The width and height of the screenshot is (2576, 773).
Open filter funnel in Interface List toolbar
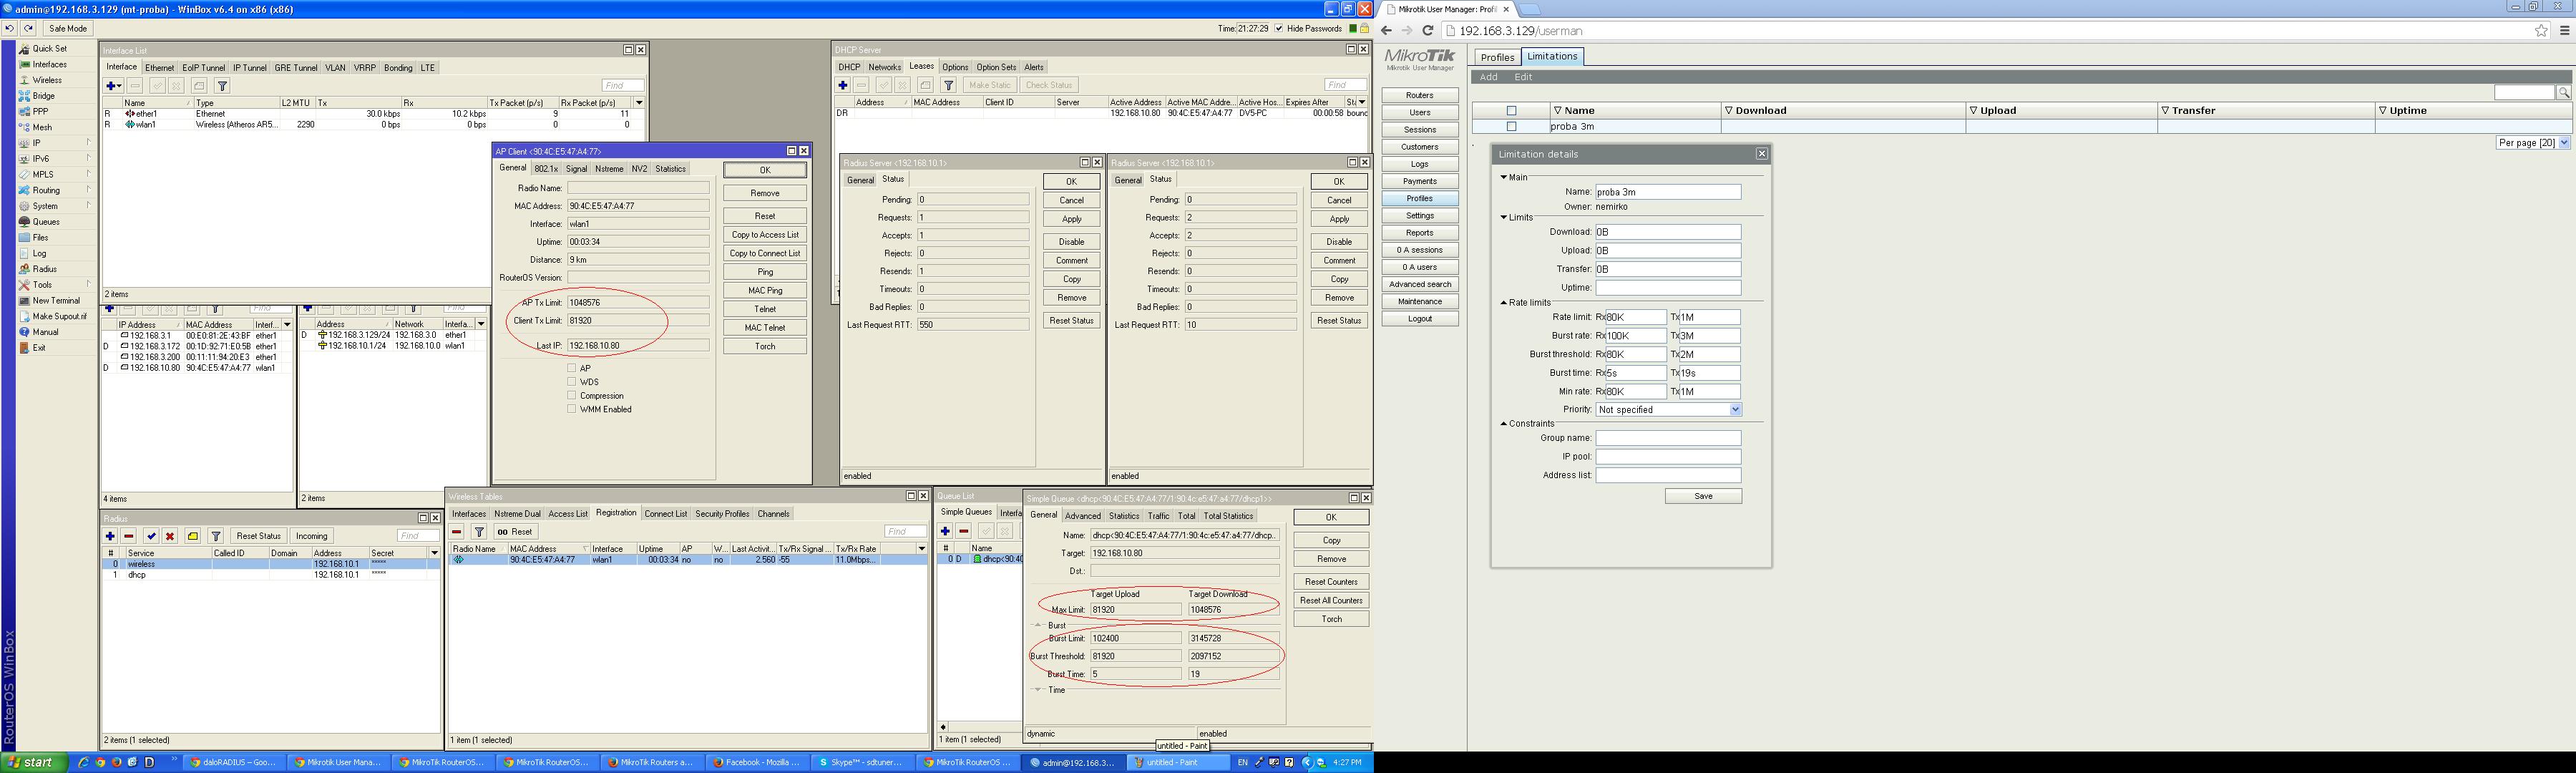pos(222,86)
